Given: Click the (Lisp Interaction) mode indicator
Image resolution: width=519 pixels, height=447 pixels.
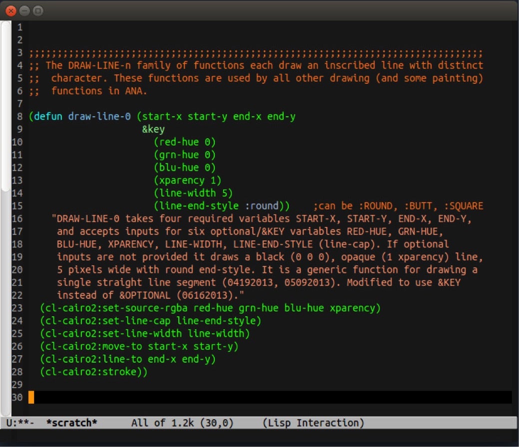Looking at the screenshot, I should [x=313, y=423].
